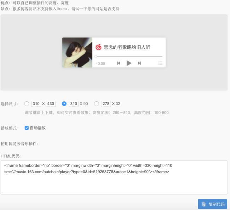Image resolution: width=230 pixels, height=210 pixels.
Task: Click the player progress bar
Action: (129, 56)
